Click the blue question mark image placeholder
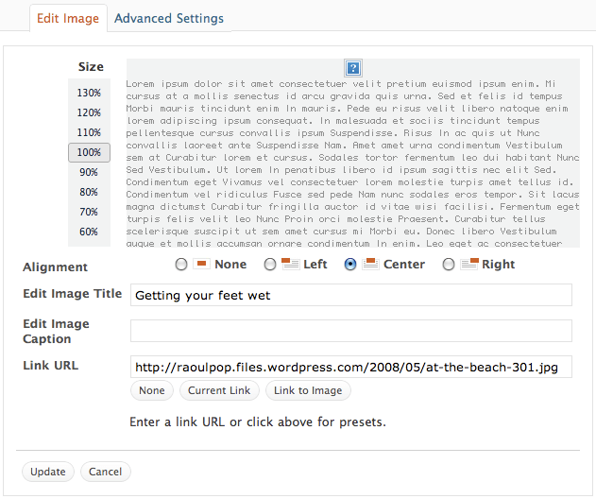 click(353, 68)
